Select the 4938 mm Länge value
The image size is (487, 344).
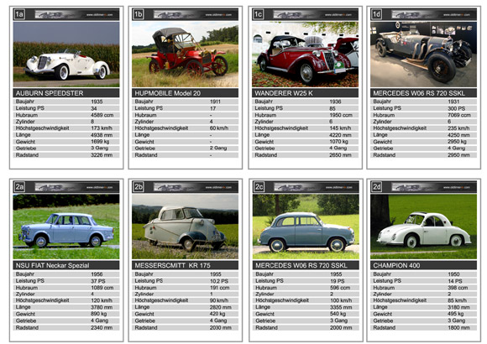102,135
